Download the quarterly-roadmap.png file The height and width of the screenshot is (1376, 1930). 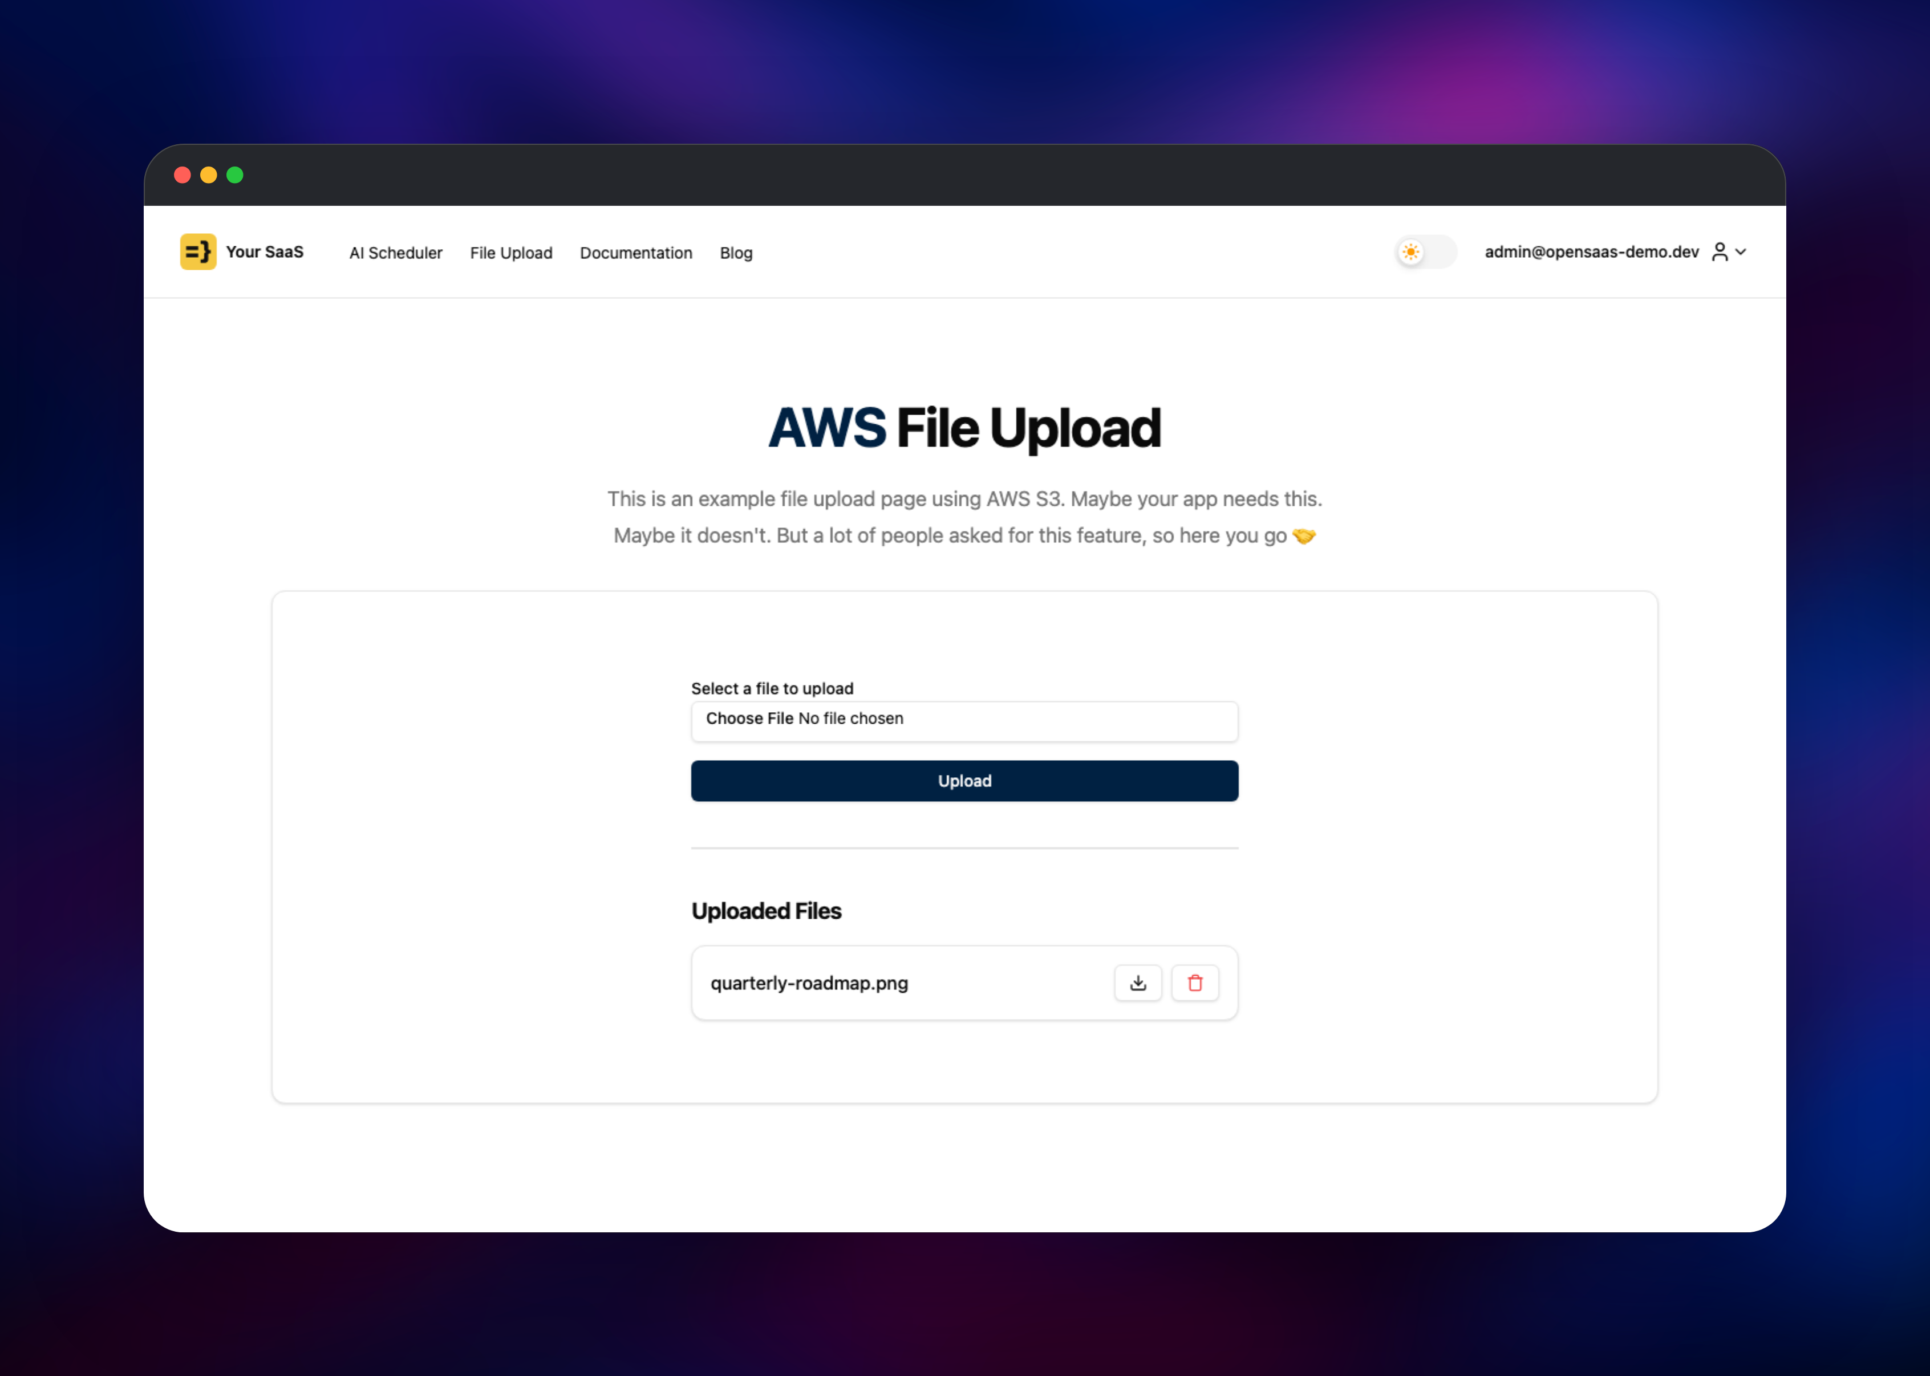coord(1138,983)
